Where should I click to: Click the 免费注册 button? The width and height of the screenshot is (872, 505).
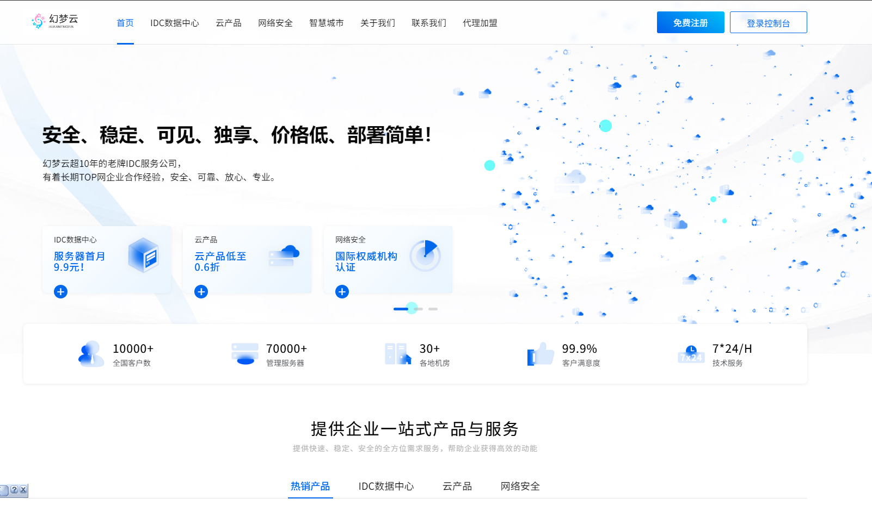coord(691,22)
